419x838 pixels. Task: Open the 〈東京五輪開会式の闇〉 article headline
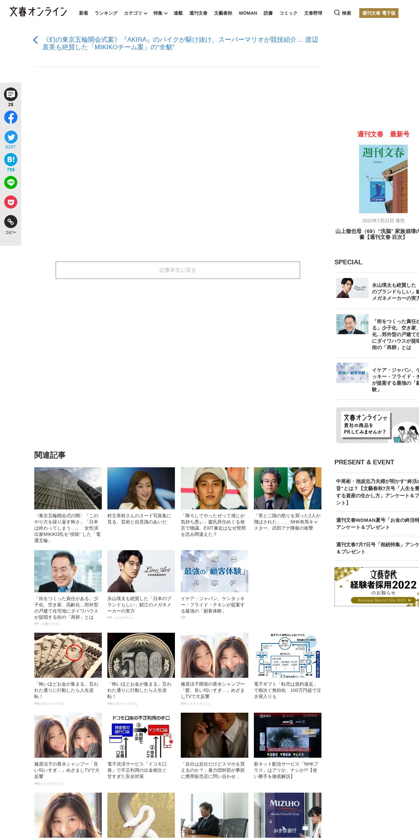68,528
